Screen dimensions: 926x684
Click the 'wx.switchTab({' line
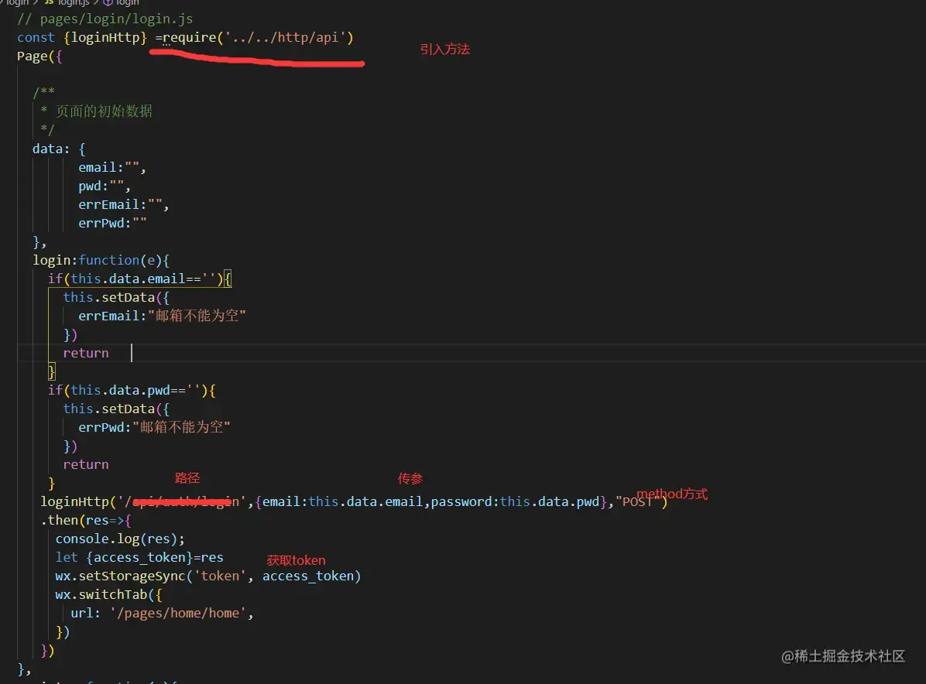click(x=108, y=595)
